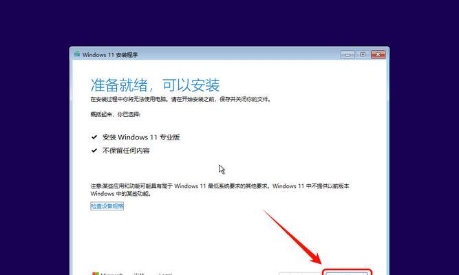
Task: Minimize the Windows 11 安装程序 window
Action: [348, 55]
